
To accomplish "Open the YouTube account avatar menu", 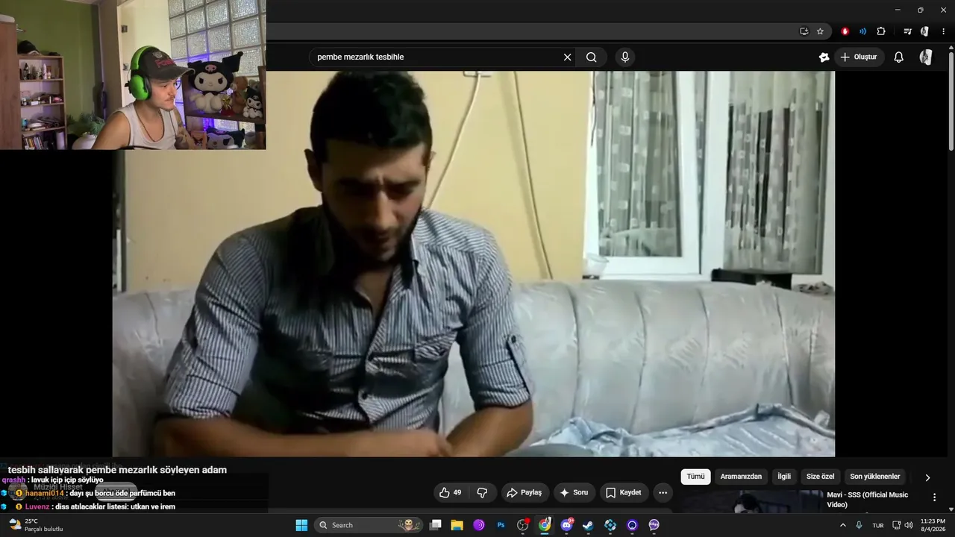I will click(x=926, y=57).
